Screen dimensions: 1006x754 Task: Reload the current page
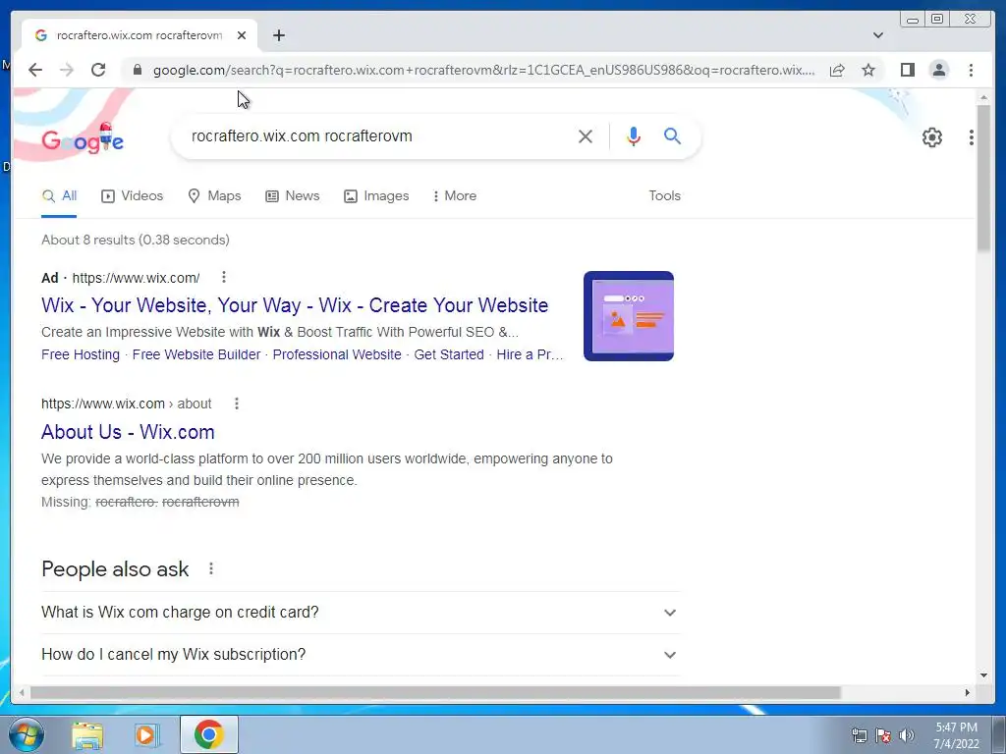(98, 70)
